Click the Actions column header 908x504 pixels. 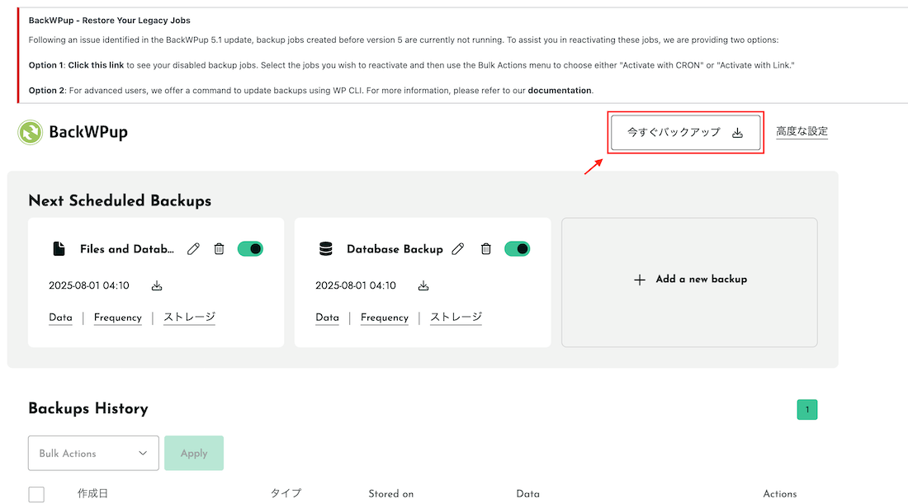coord(780,494)
